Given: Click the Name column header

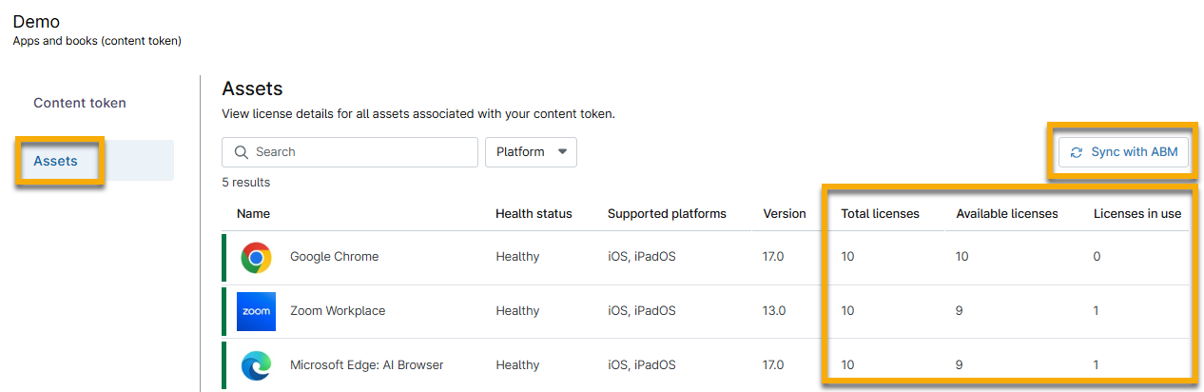Looking at the screenshot, I should point(253,214).
